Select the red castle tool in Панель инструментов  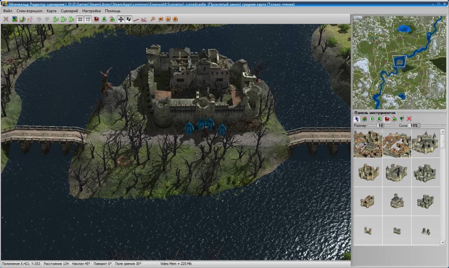tap(387, 119)
